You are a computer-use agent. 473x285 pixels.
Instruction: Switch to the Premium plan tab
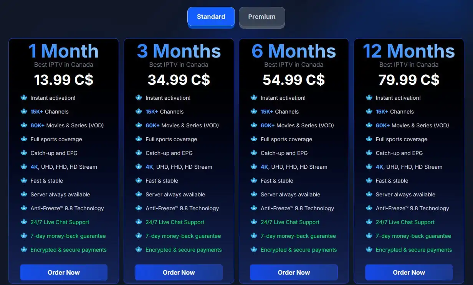[262, 16]
